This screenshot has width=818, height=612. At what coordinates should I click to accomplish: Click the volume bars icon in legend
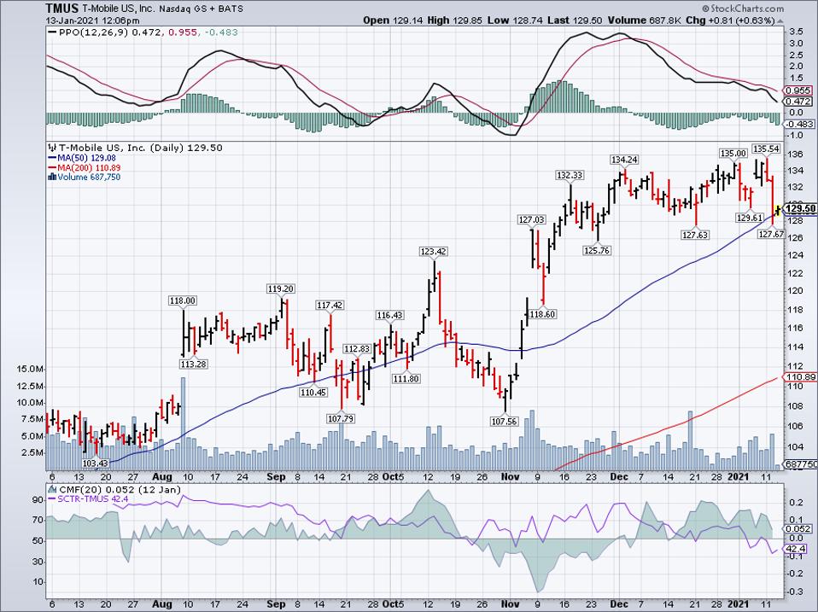click(51, 178)
